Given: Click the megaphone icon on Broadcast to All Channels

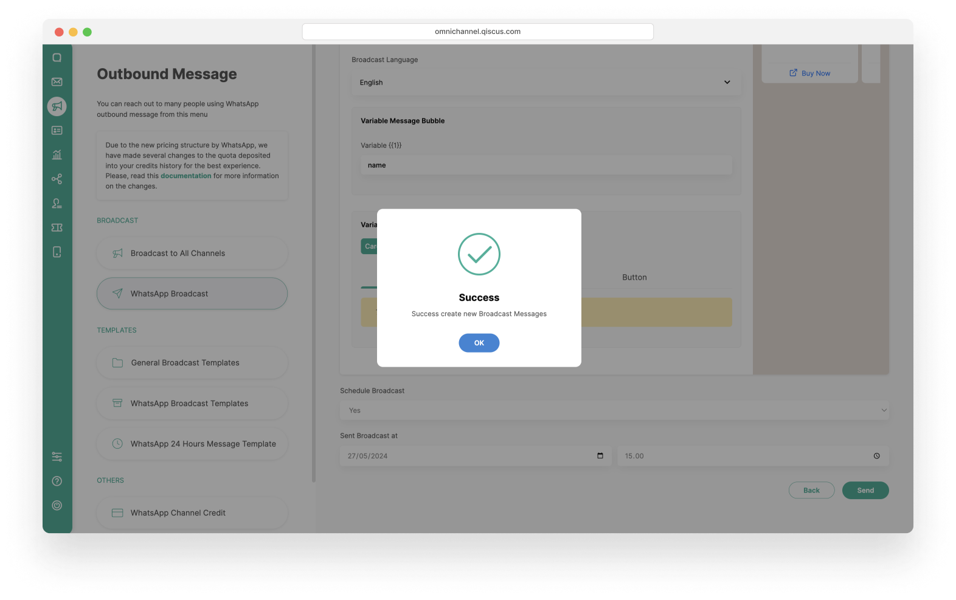Looking at the screenshot, I should (x=118, y=253).
